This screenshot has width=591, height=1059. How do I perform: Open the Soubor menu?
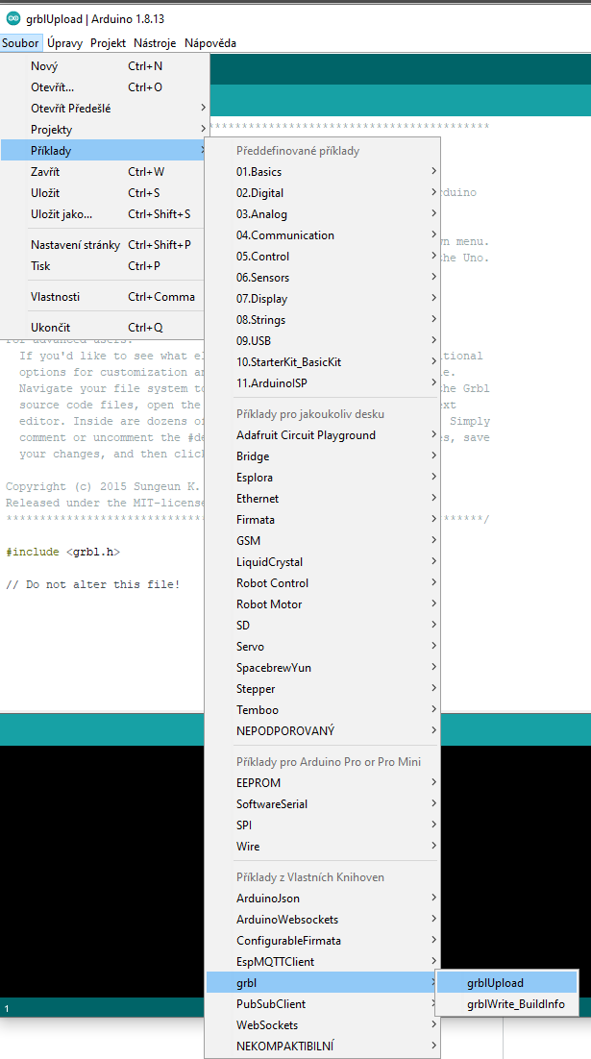click(20, 43)
